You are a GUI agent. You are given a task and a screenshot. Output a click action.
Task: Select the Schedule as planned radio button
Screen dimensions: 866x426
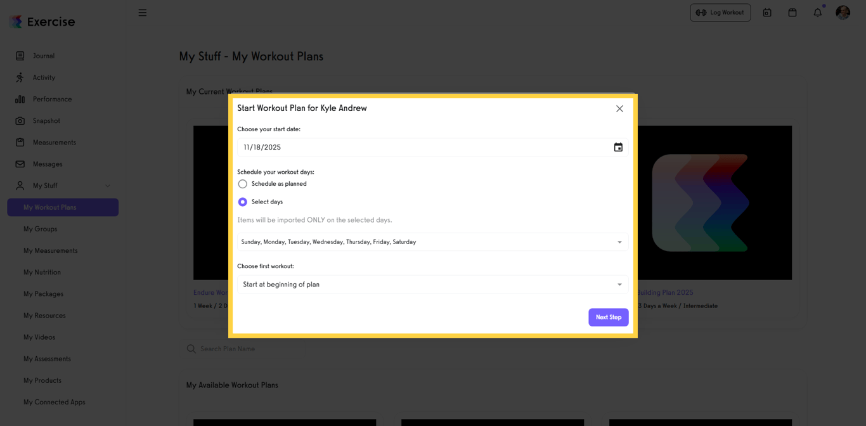[243, 184]
